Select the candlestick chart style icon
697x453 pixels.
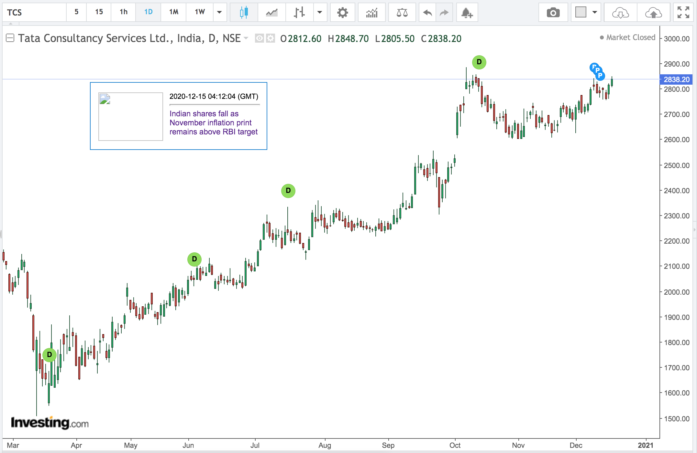pyautogui.click(x=244, y=13)
